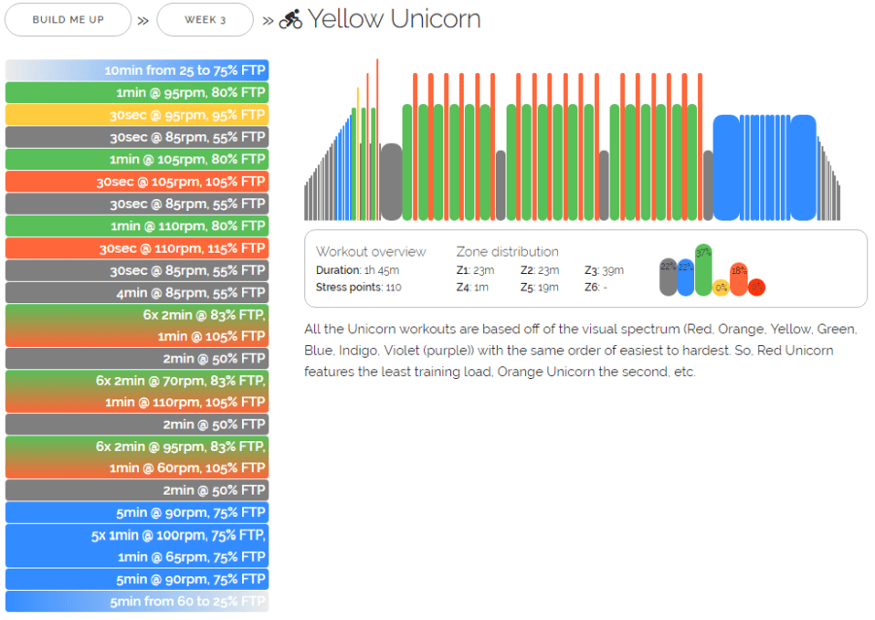Click the green Z3 37% zone bar
Image resolution: width=875 pixels, height=620 pixels.
(703, 270)
